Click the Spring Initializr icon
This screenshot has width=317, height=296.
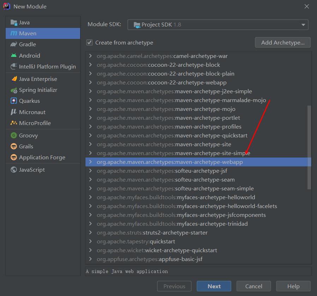click(x=14, y=90)
